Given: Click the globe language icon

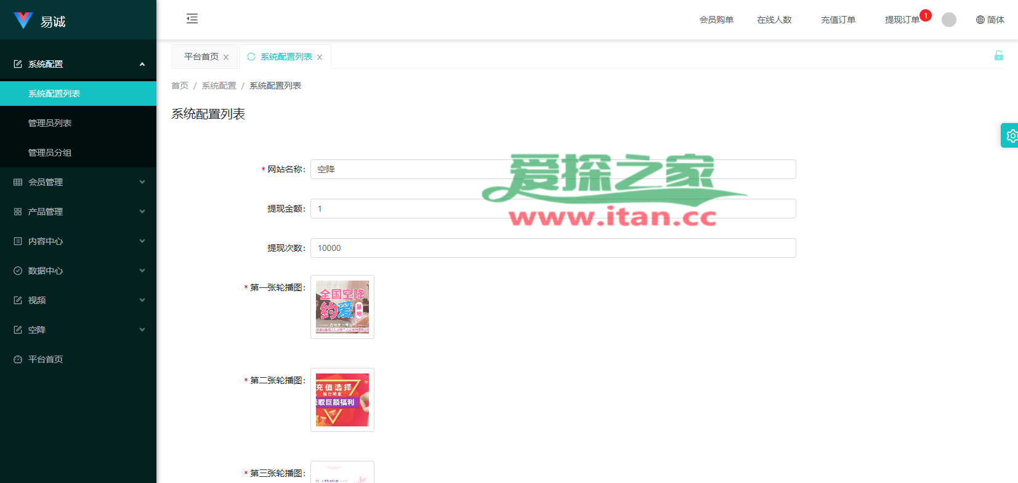Looking at the screenshot, I should [980, 20].
